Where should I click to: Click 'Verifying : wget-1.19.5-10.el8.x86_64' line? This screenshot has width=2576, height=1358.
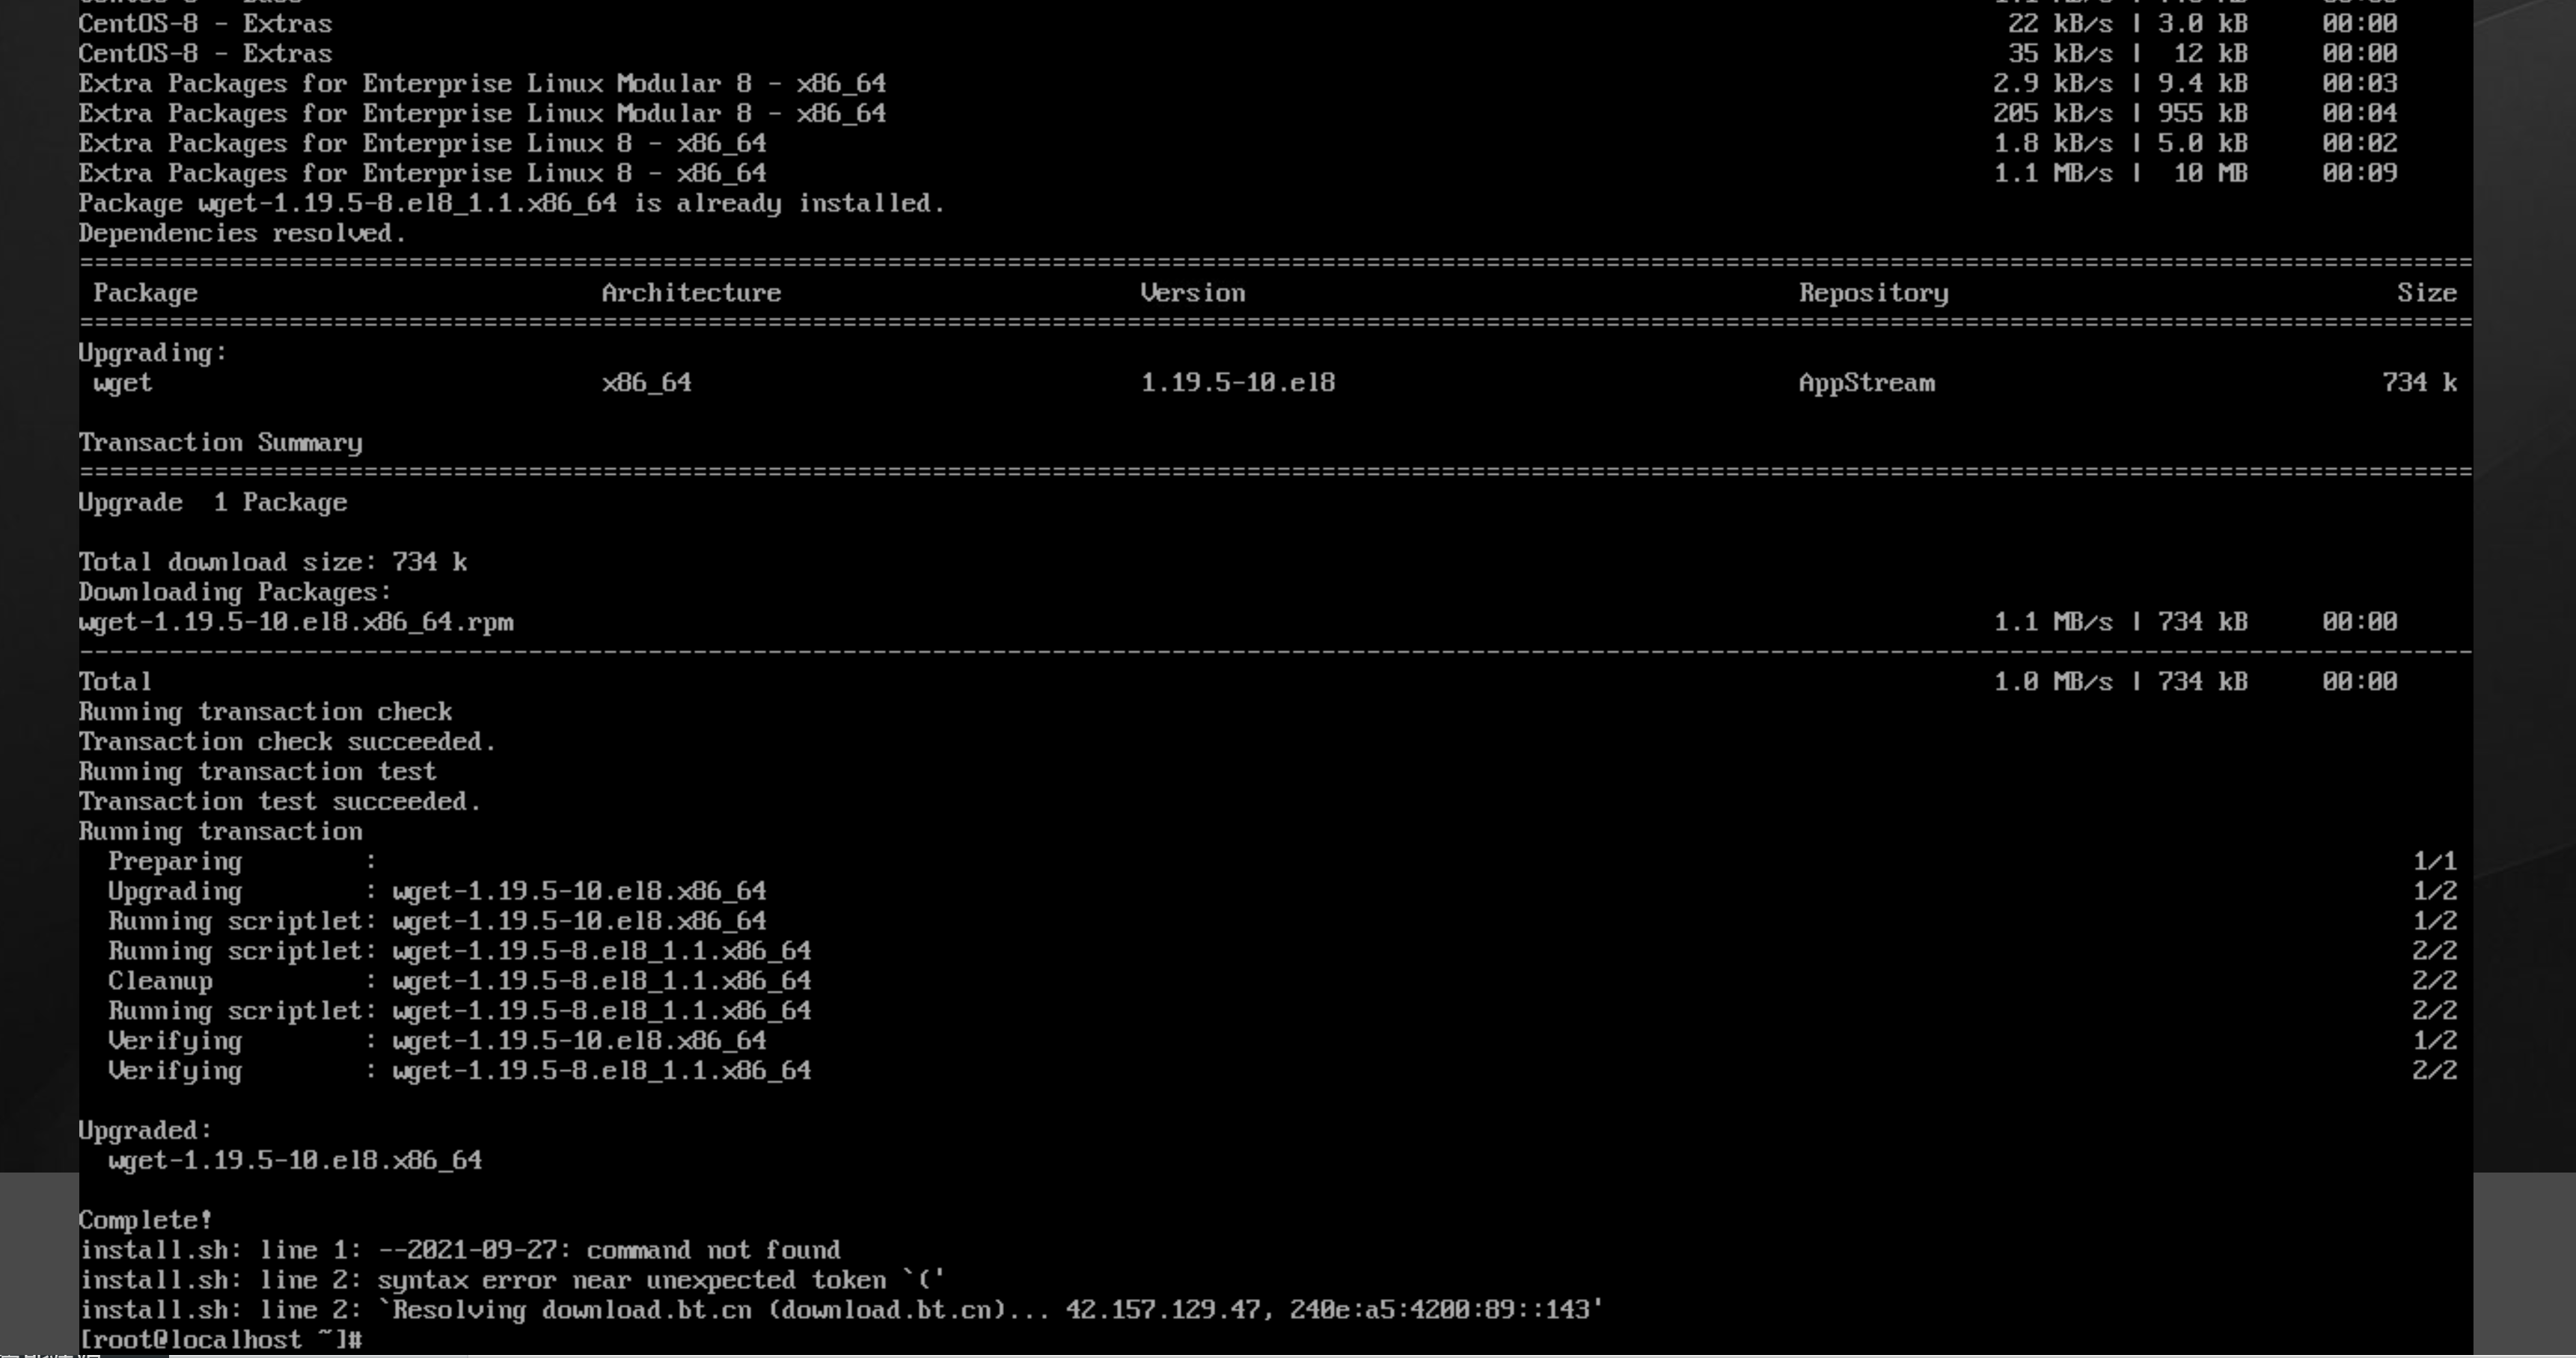click(437, 1041)
